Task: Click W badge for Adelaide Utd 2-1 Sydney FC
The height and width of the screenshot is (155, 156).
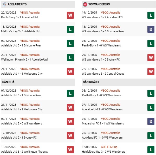Action: (70, 135)
